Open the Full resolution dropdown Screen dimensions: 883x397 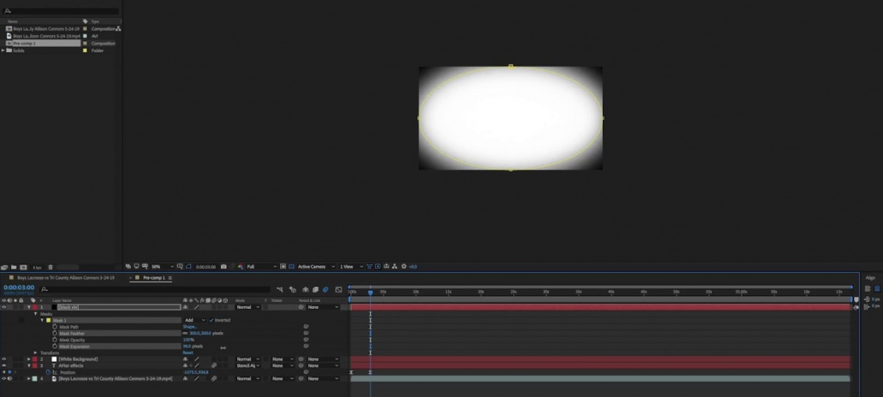click(x=262, y=266)
